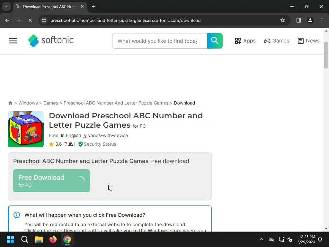Click the info icon beside 'What will happen'
329x247 pixels.
point(17,215)
